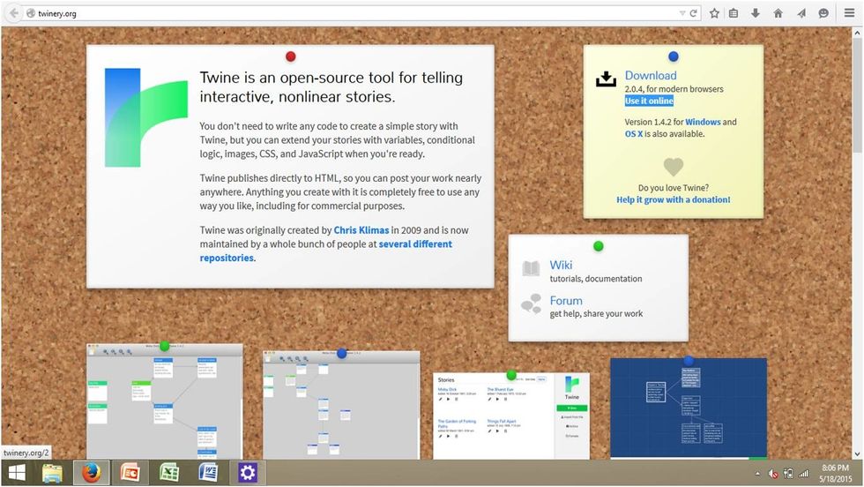Reload the page with the refresh icon
Image resolution: width=864 pixels, height=487 pixels.
click(694, 13)
